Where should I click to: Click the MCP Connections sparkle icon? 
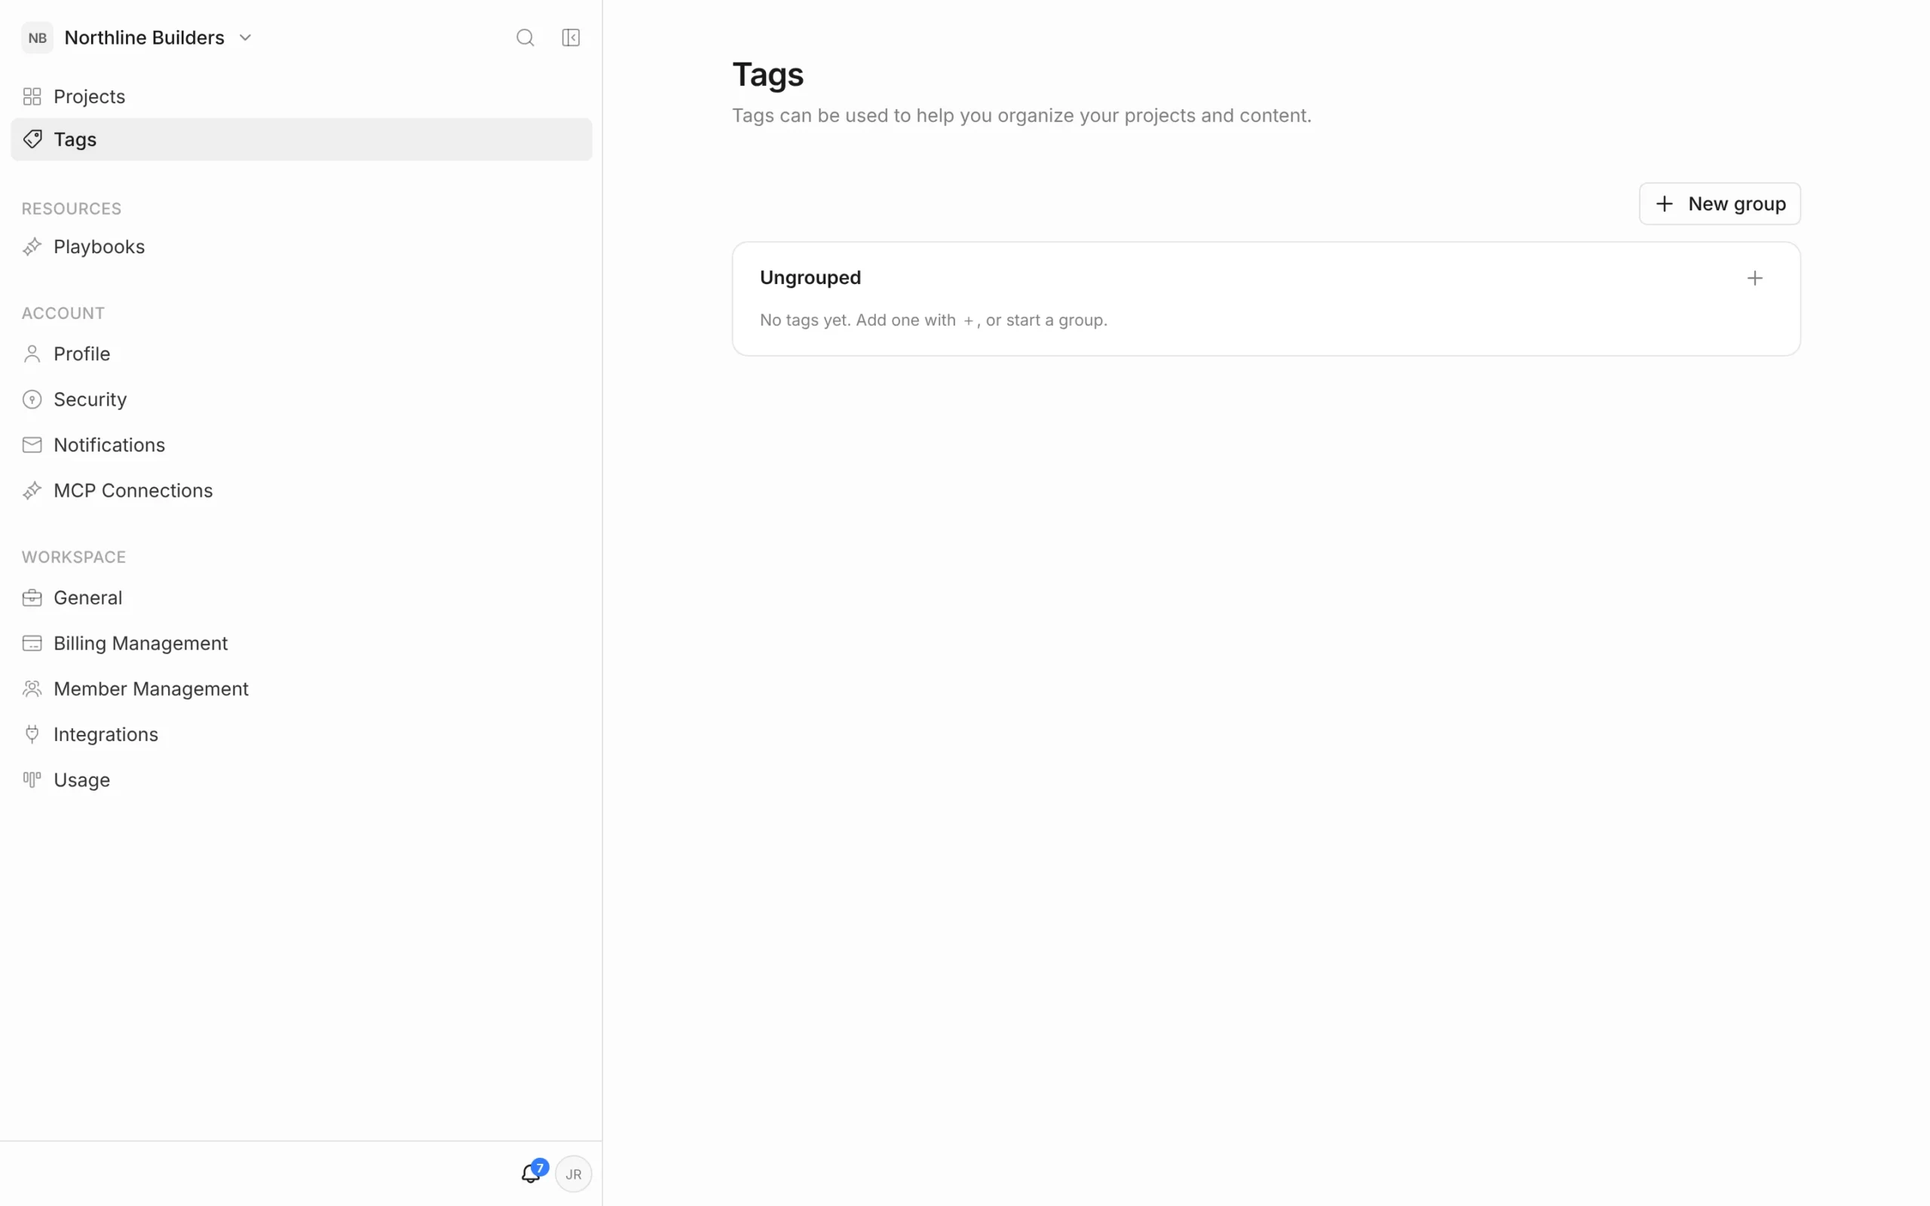[x=32, y=491]
